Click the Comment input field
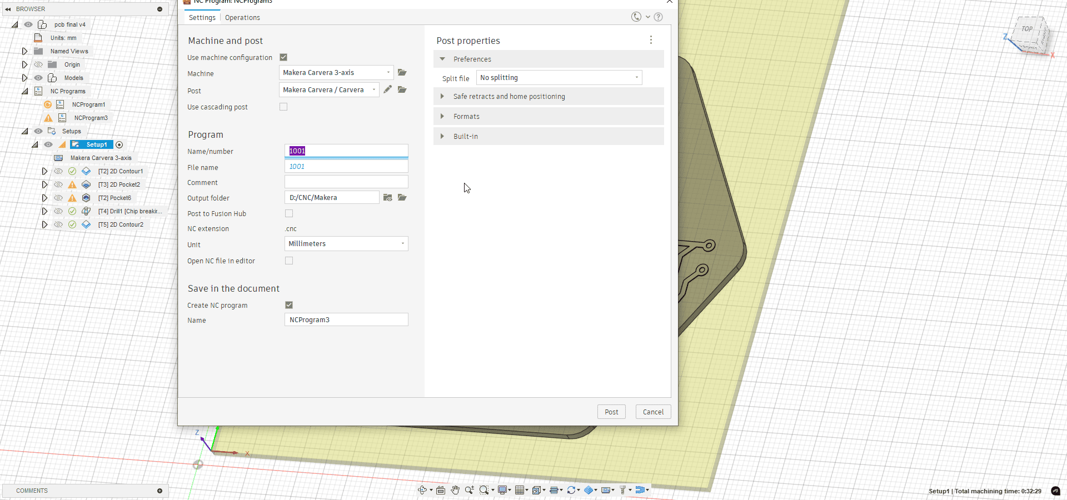This screenshot has height=500, width=1067. pos(346,182)
